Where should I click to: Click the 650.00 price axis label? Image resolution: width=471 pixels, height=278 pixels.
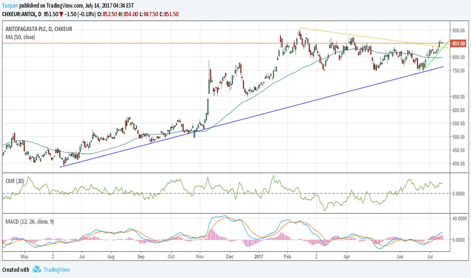(x=458, y=97)
